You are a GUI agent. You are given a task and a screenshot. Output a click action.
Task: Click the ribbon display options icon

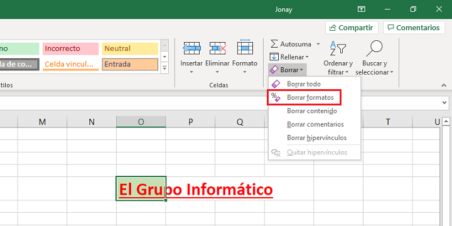362,9
